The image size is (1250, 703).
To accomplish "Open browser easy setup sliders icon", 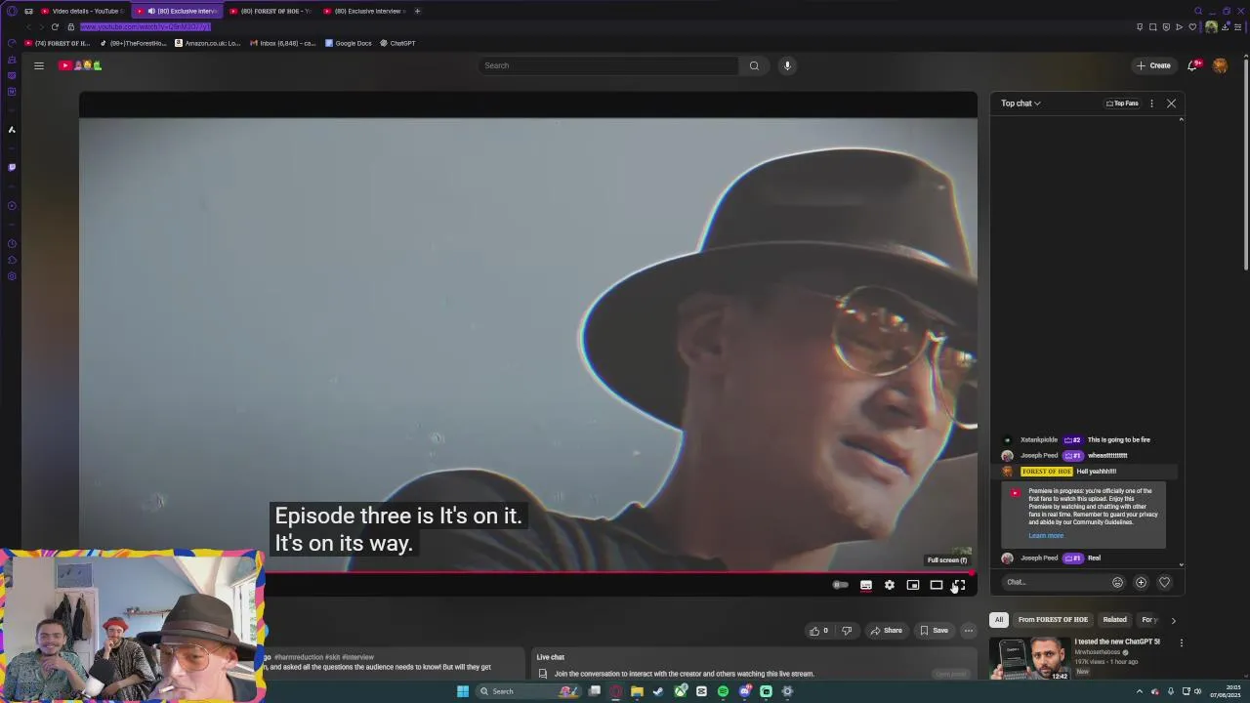I will [x=1237, y=26].
